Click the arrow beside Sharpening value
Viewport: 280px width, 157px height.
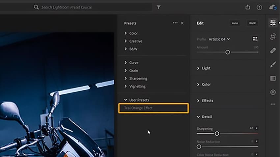coord(257,128)
